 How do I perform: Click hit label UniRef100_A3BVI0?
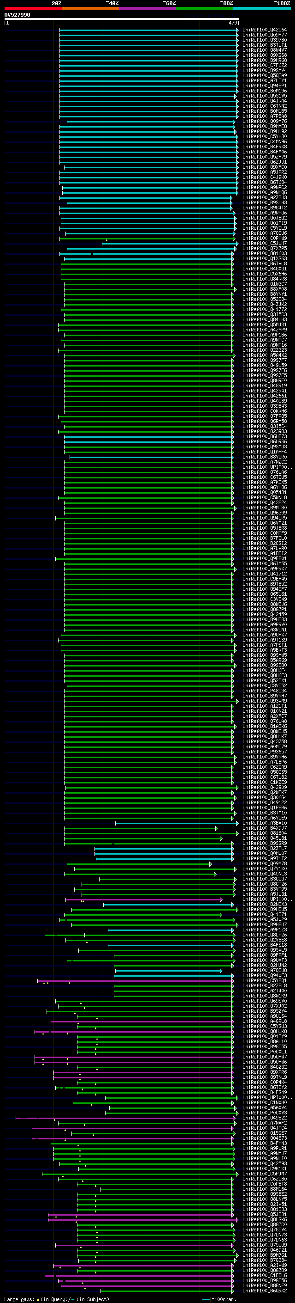pos(264,823)
